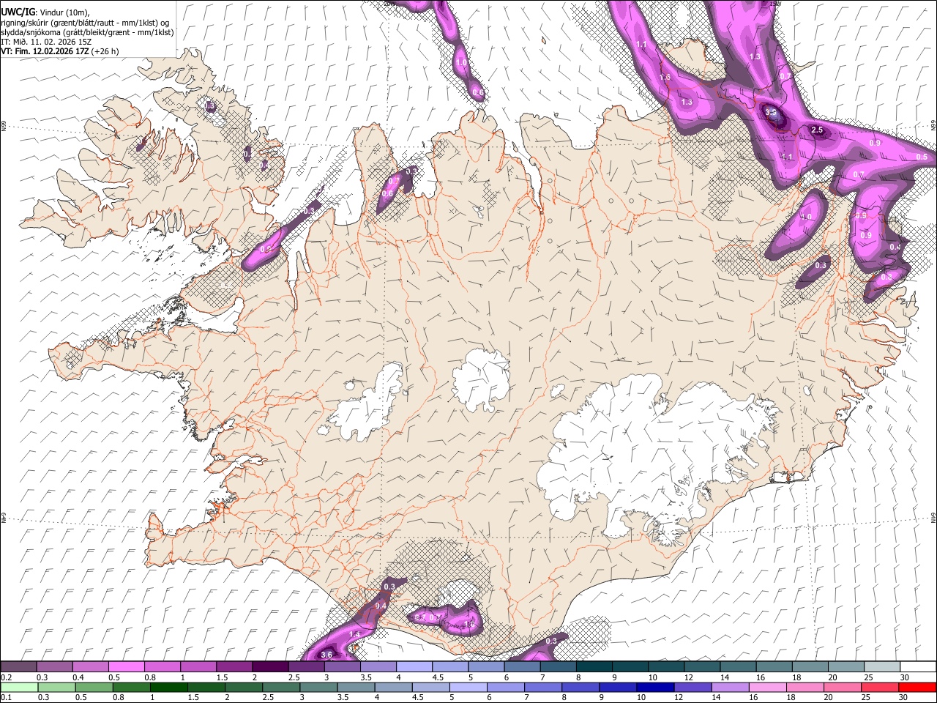This screenshot has width=937, height=703.
Task: Click the darkest purple swatch between 2 and 2.5
Action: (270, 666)
